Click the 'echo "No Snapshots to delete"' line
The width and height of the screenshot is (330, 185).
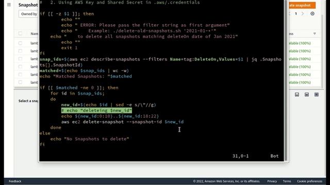(90, 139)
